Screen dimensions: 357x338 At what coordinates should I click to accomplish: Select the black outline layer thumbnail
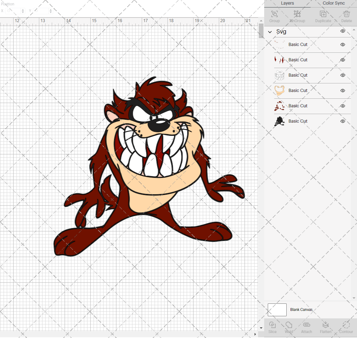[280, 121]
